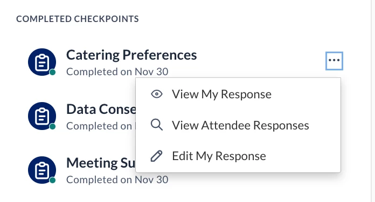Open the Catering Preferences three-dot menu
The image size is (375, 202).
pyautogui.click(x=334, y=61)
